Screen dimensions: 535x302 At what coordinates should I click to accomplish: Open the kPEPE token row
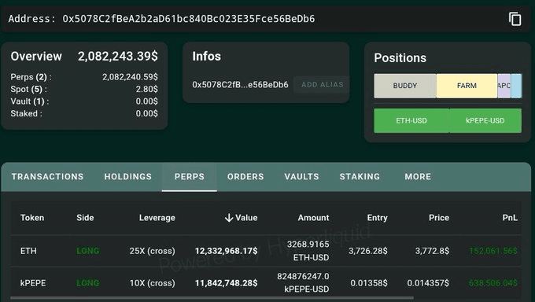[x=266, y=282]
